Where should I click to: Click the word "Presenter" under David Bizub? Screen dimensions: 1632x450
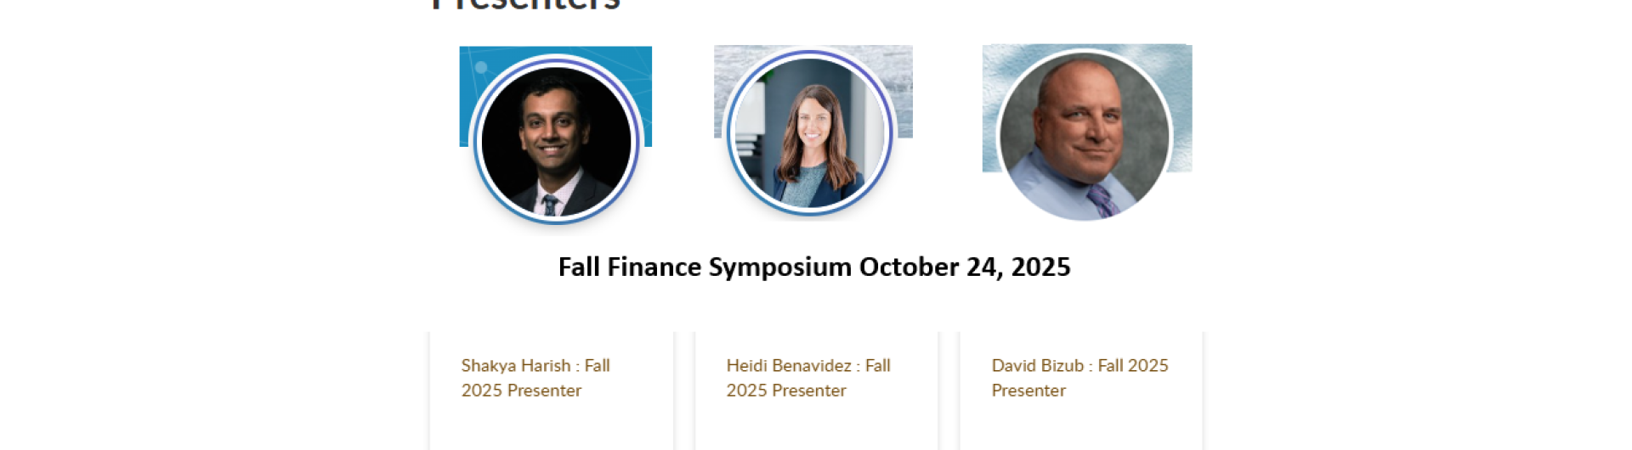point(1028,391)
